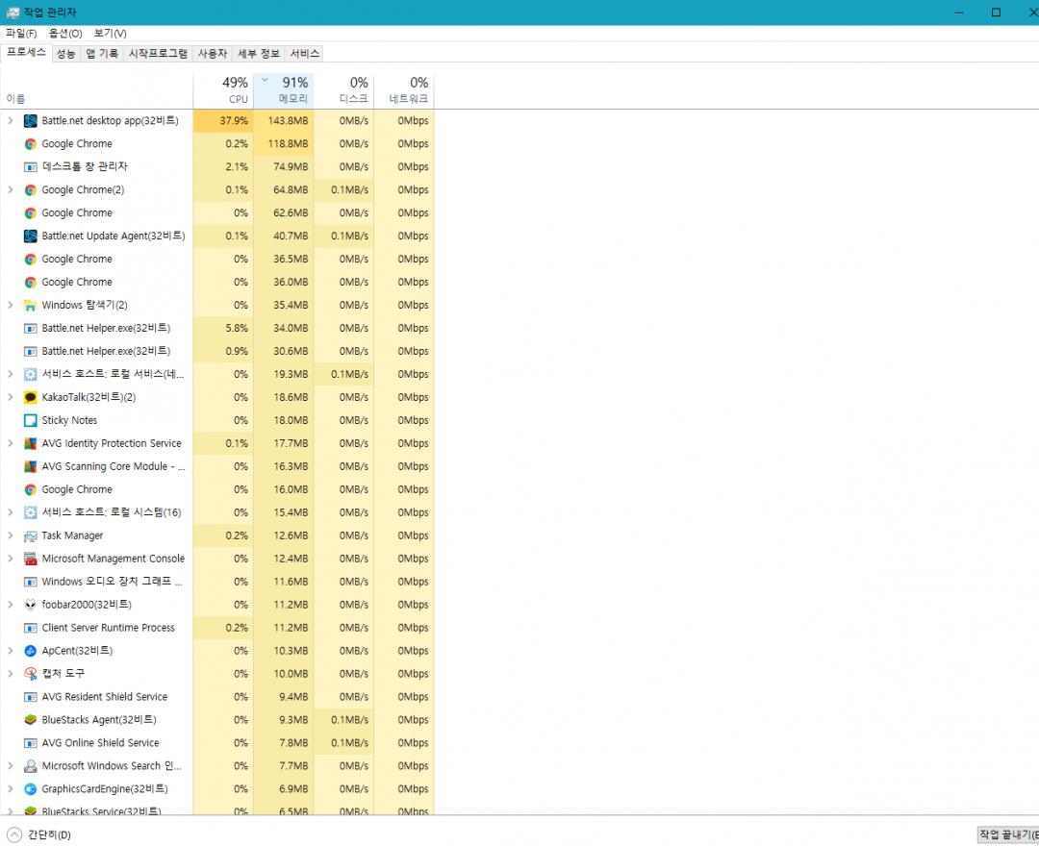Open the 시작프로그램 tab
Viewport: 1039px width, 846px height.
point(158,54)
